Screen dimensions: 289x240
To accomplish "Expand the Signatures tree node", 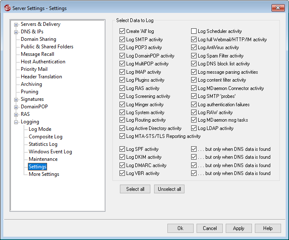I will (16, 100).
